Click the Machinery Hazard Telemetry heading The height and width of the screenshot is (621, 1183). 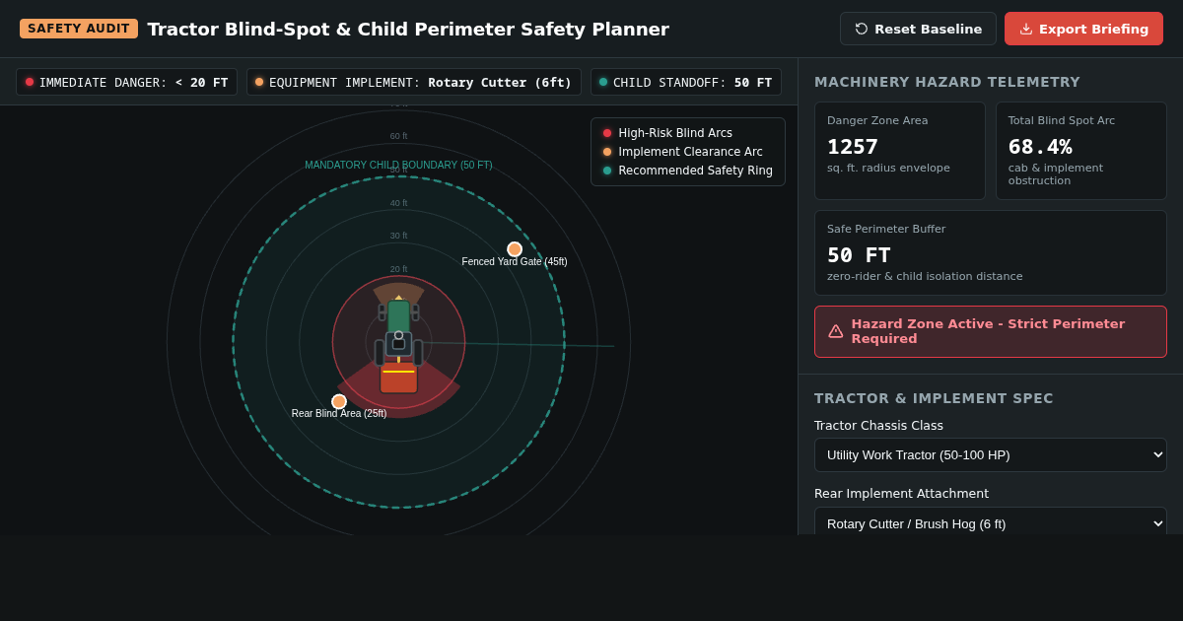coord(947,82)
